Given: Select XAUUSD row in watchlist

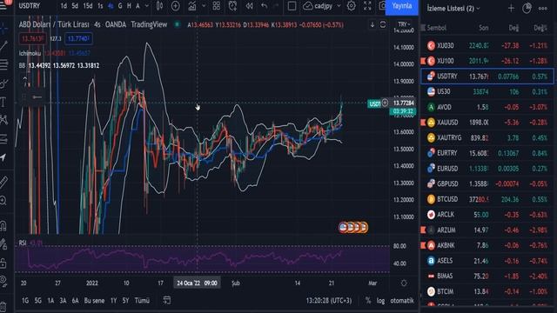Looking at the screenshot, I should click(487, 123).
